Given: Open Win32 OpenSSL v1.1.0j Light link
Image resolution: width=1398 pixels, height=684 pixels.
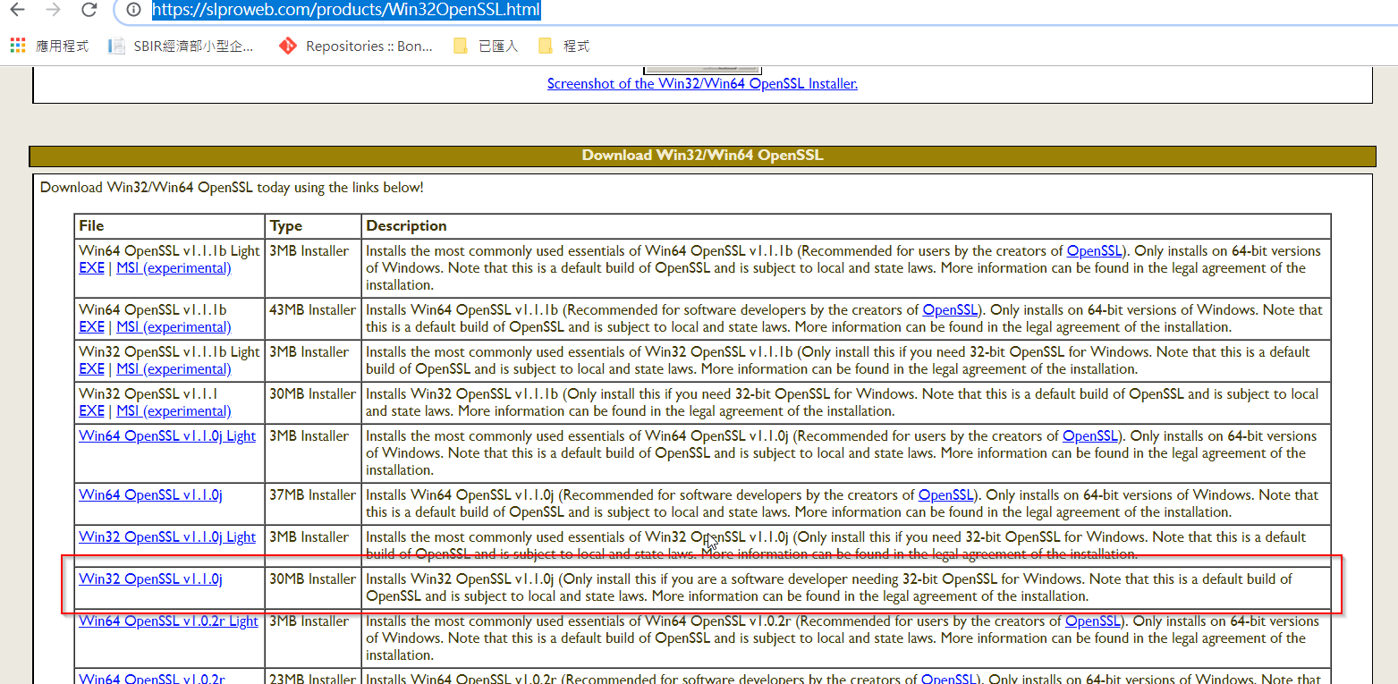Looking at the screenshot, I should coord(167,537).
